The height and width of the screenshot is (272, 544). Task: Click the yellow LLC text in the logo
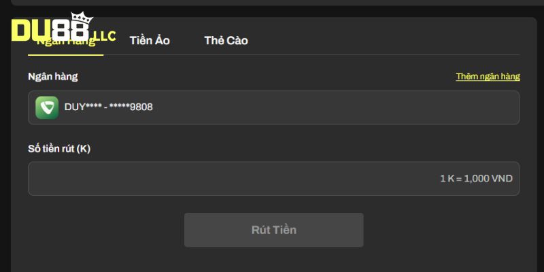pos(104,36)
